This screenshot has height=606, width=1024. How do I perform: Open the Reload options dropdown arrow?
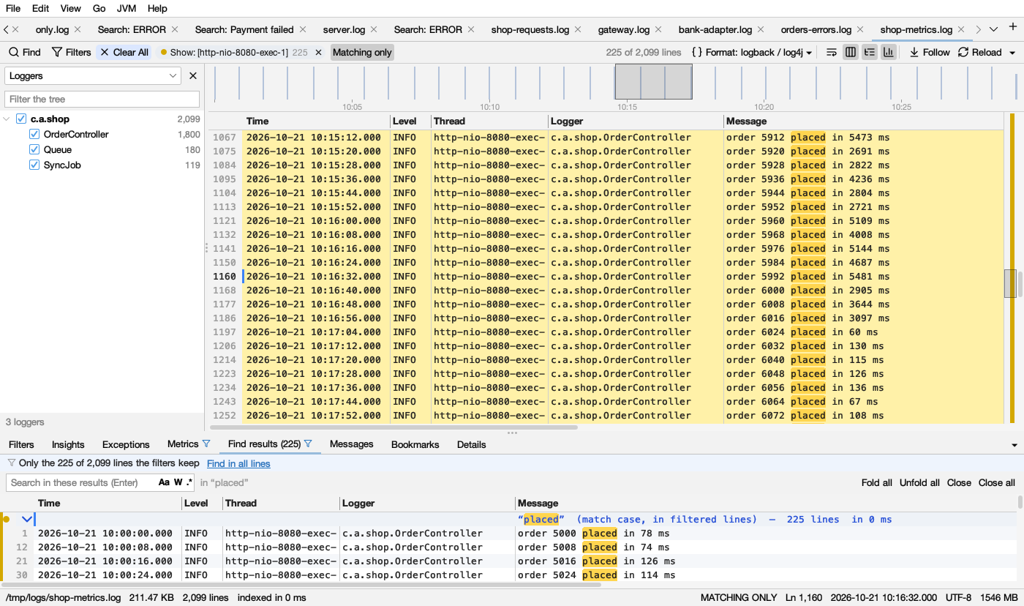coord(1012,53)
